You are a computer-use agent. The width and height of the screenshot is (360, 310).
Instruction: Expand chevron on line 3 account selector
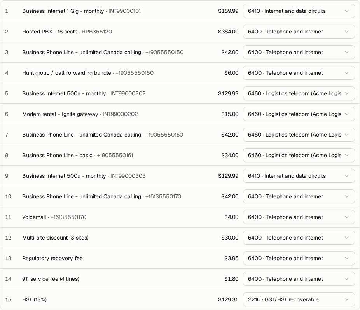[x=347, y=52]
